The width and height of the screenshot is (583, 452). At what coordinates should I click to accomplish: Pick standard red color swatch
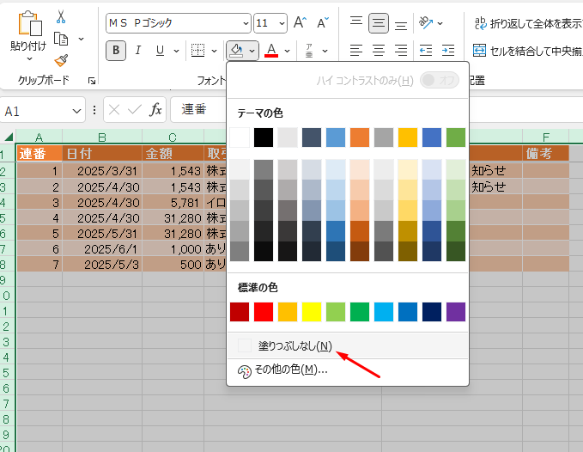click(x=264, y=312)
